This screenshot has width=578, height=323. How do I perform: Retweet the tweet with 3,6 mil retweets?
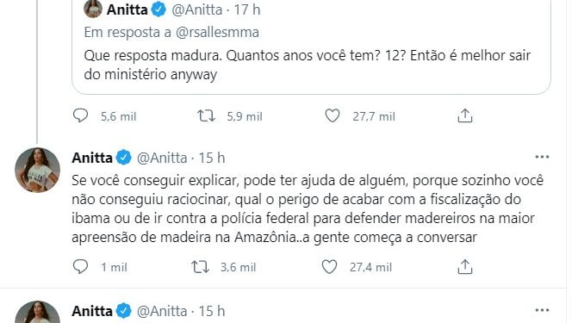(x=200, y=267)
